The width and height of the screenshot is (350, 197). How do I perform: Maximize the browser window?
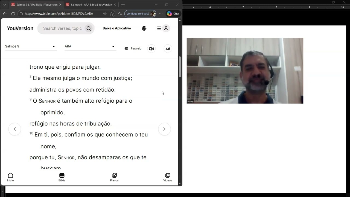click(x=167, y=5)
